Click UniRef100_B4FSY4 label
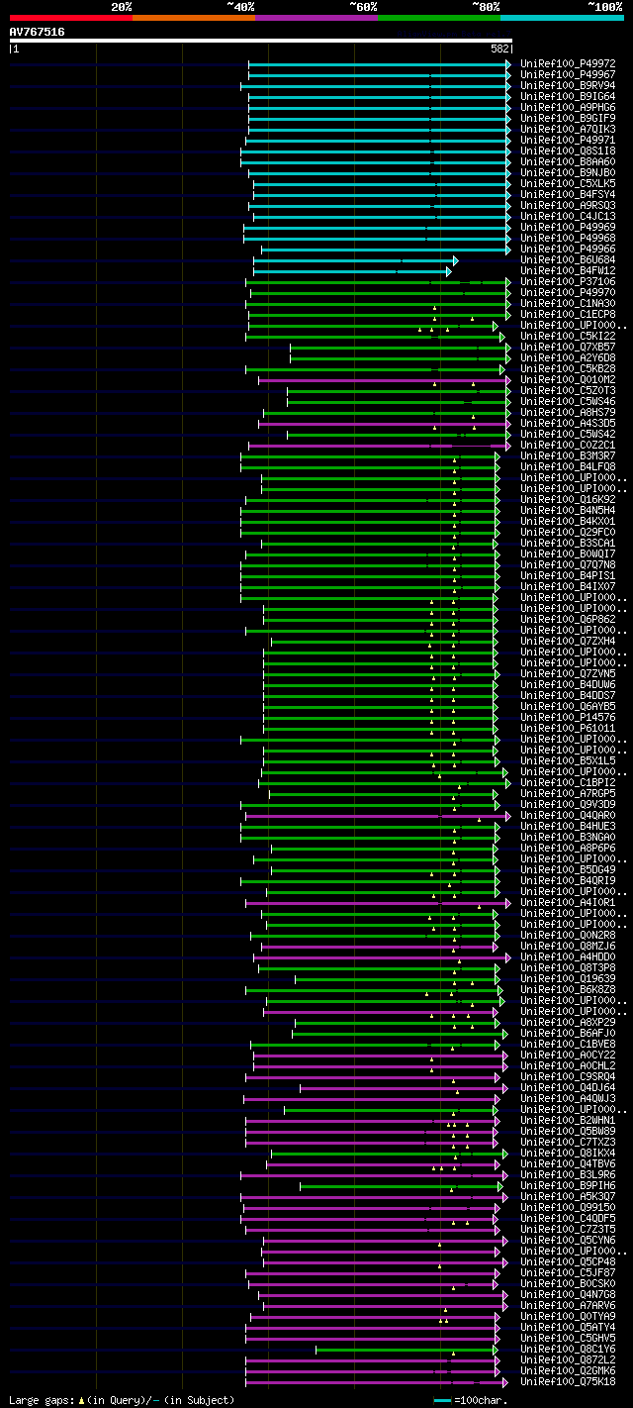 tap(568, 194)
